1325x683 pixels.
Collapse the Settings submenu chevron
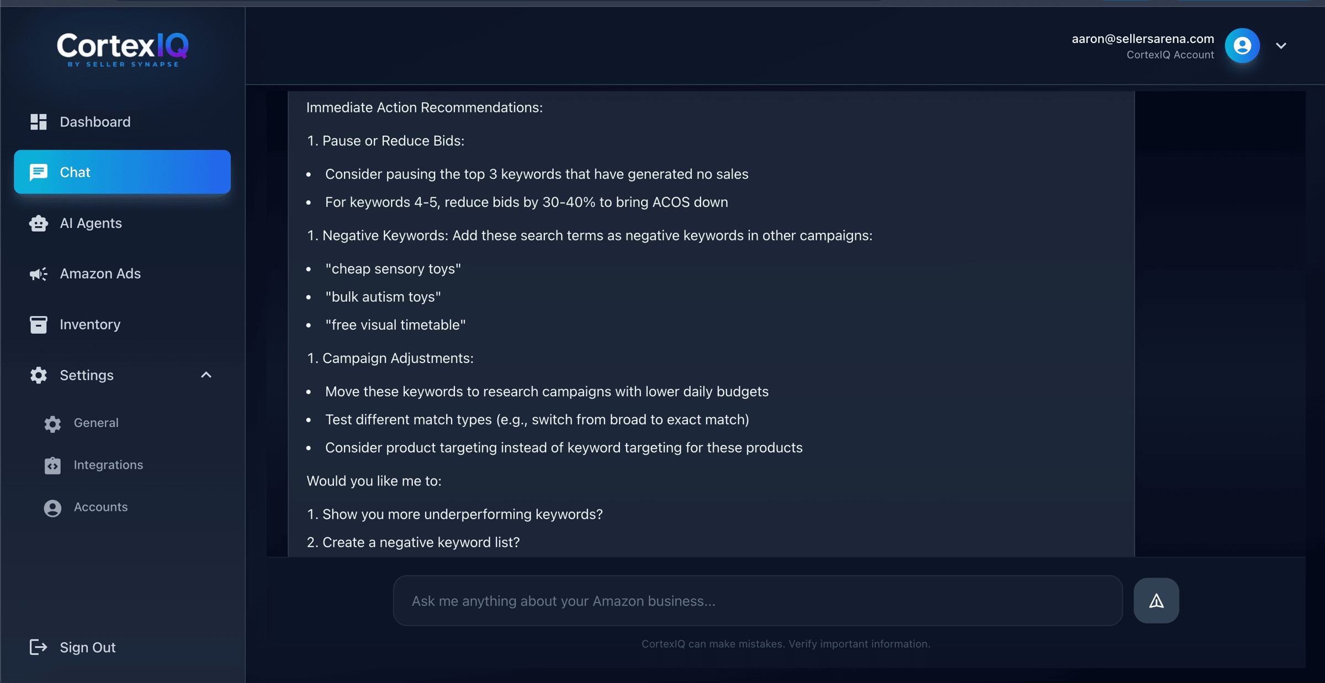[206, 375]
